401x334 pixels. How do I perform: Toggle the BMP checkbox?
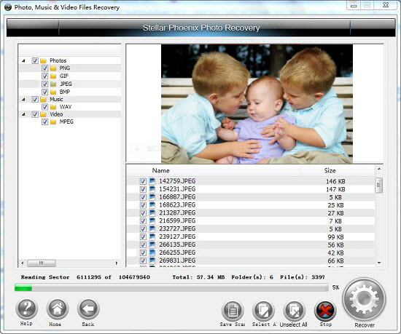pos(44,92)
